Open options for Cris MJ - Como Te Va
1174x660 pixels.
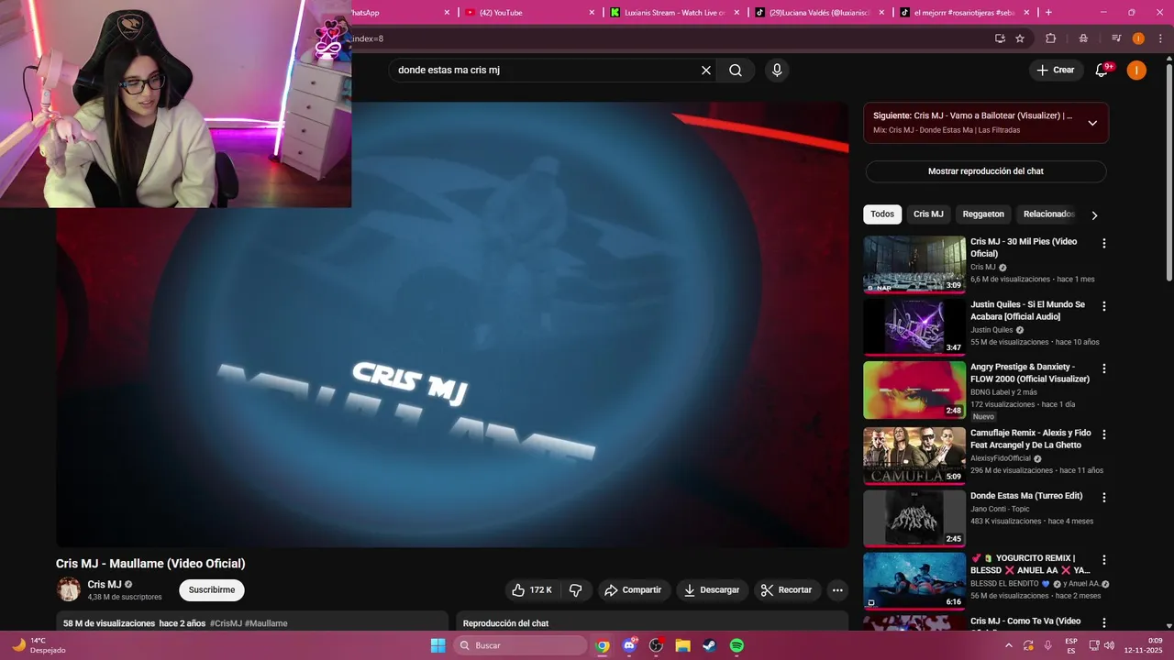1104,621
